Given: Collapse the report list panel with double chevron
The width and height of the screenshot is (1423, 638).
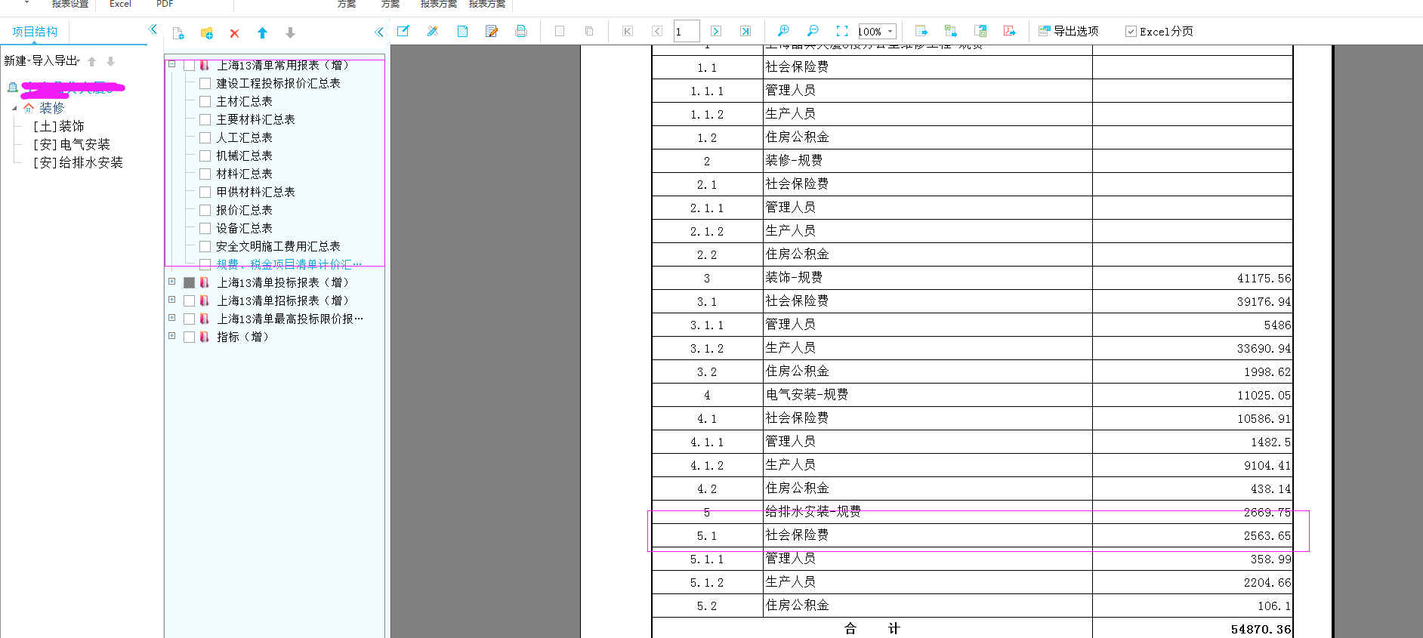Looking at the screenshot, I should [x=379, y=32].
